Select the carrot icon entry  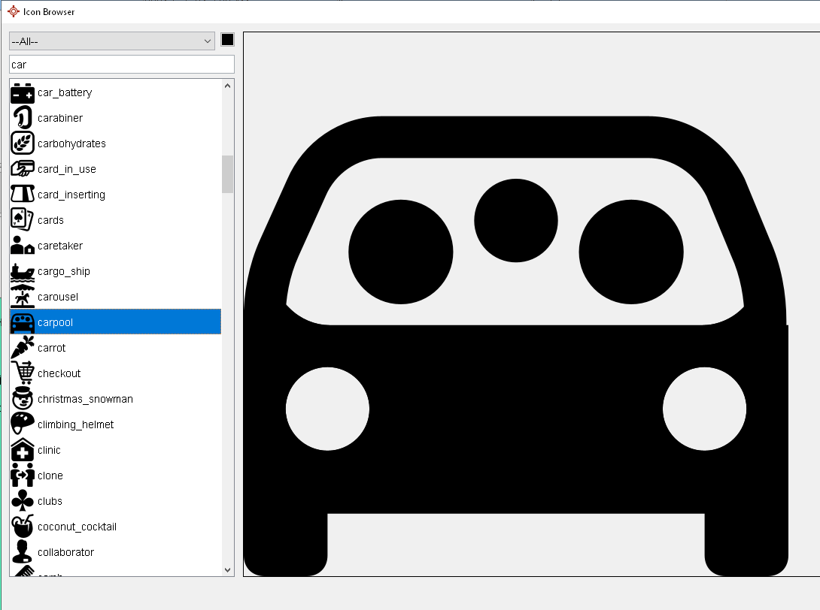click(23, 349)
